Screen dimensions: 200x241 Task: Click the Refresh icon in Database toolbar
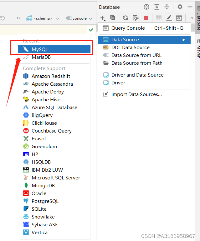(126, 18)
